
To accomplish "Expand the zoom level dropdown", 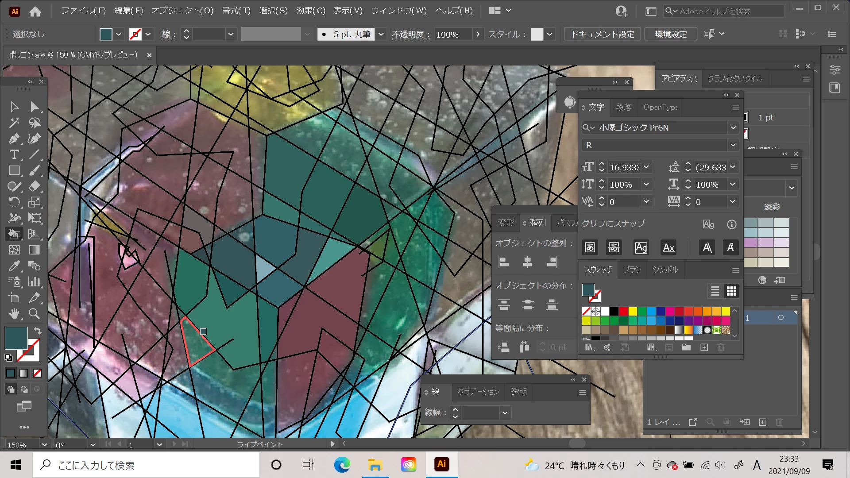I will [44, 444].
